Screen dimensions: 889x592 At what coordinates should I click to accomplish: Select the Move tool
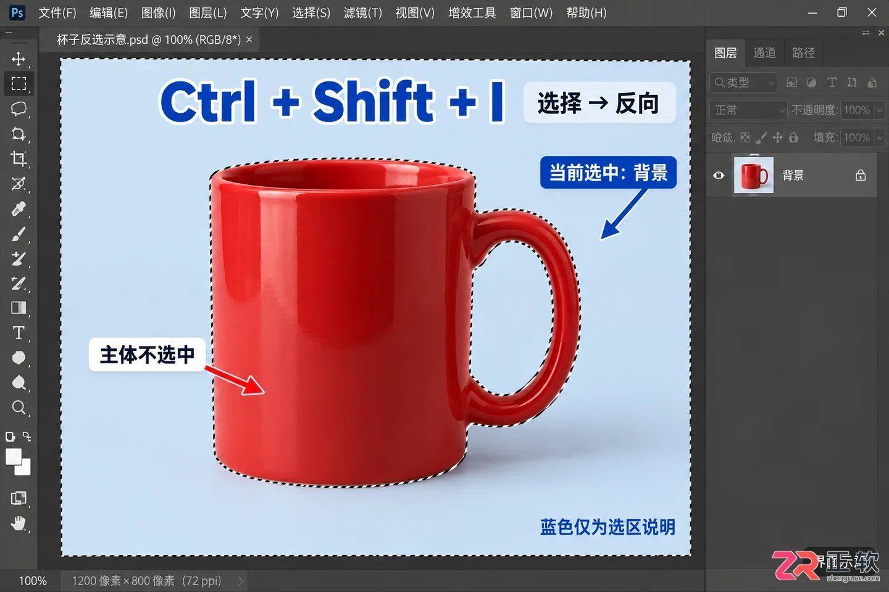(19, 59)
